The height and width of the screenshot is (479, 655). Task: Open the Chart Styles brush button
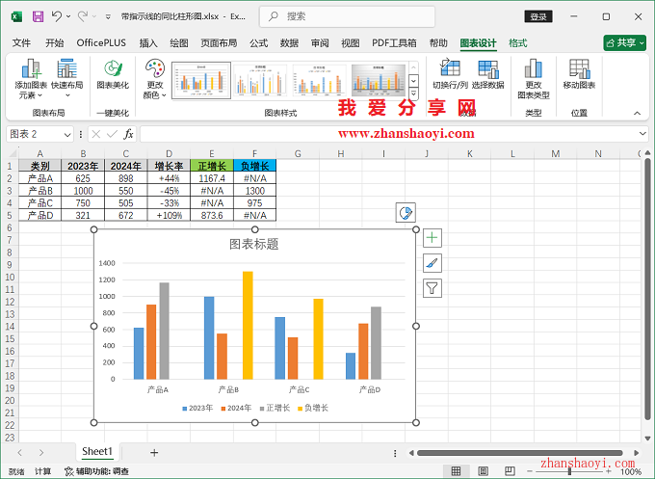click(432, 262)
